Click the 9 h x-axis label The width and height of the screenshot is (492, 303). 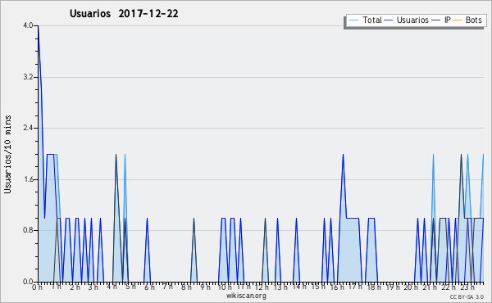pos(206,287)
